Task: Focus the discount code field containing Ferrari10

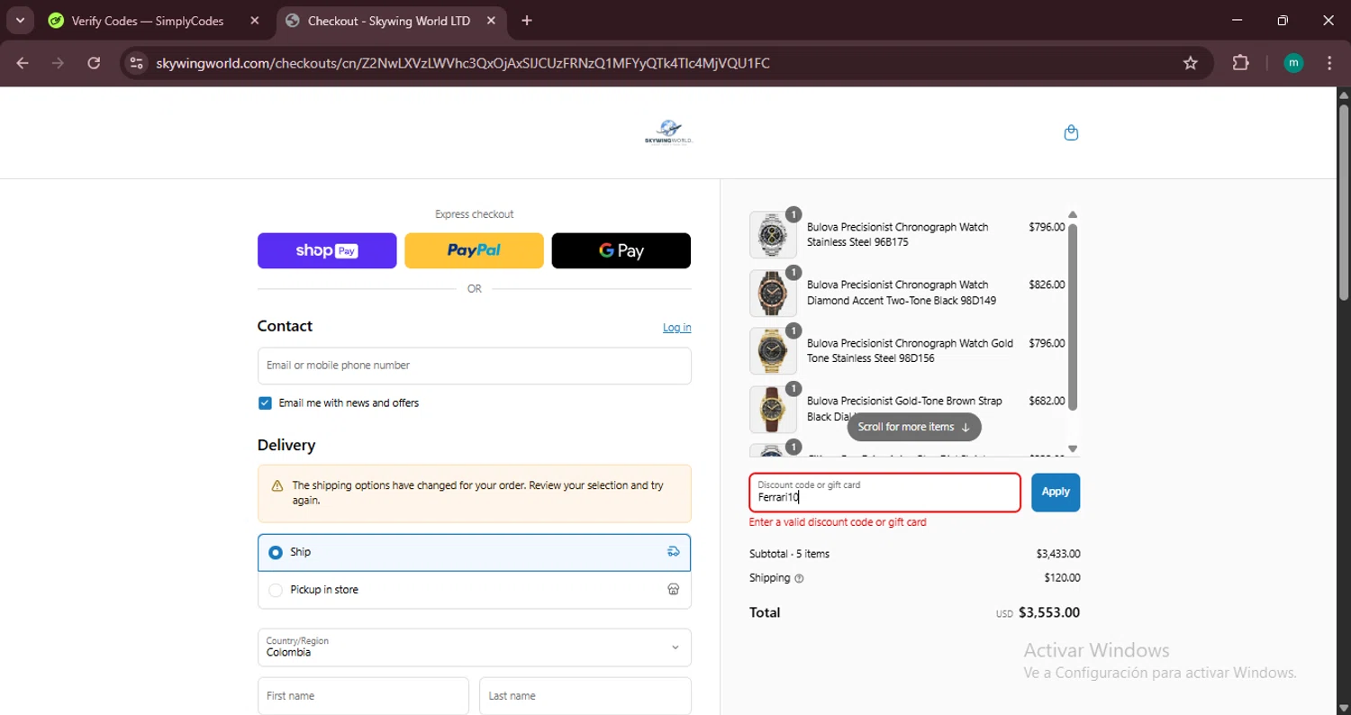Action: pyautogui.click(x=884, y=493)
